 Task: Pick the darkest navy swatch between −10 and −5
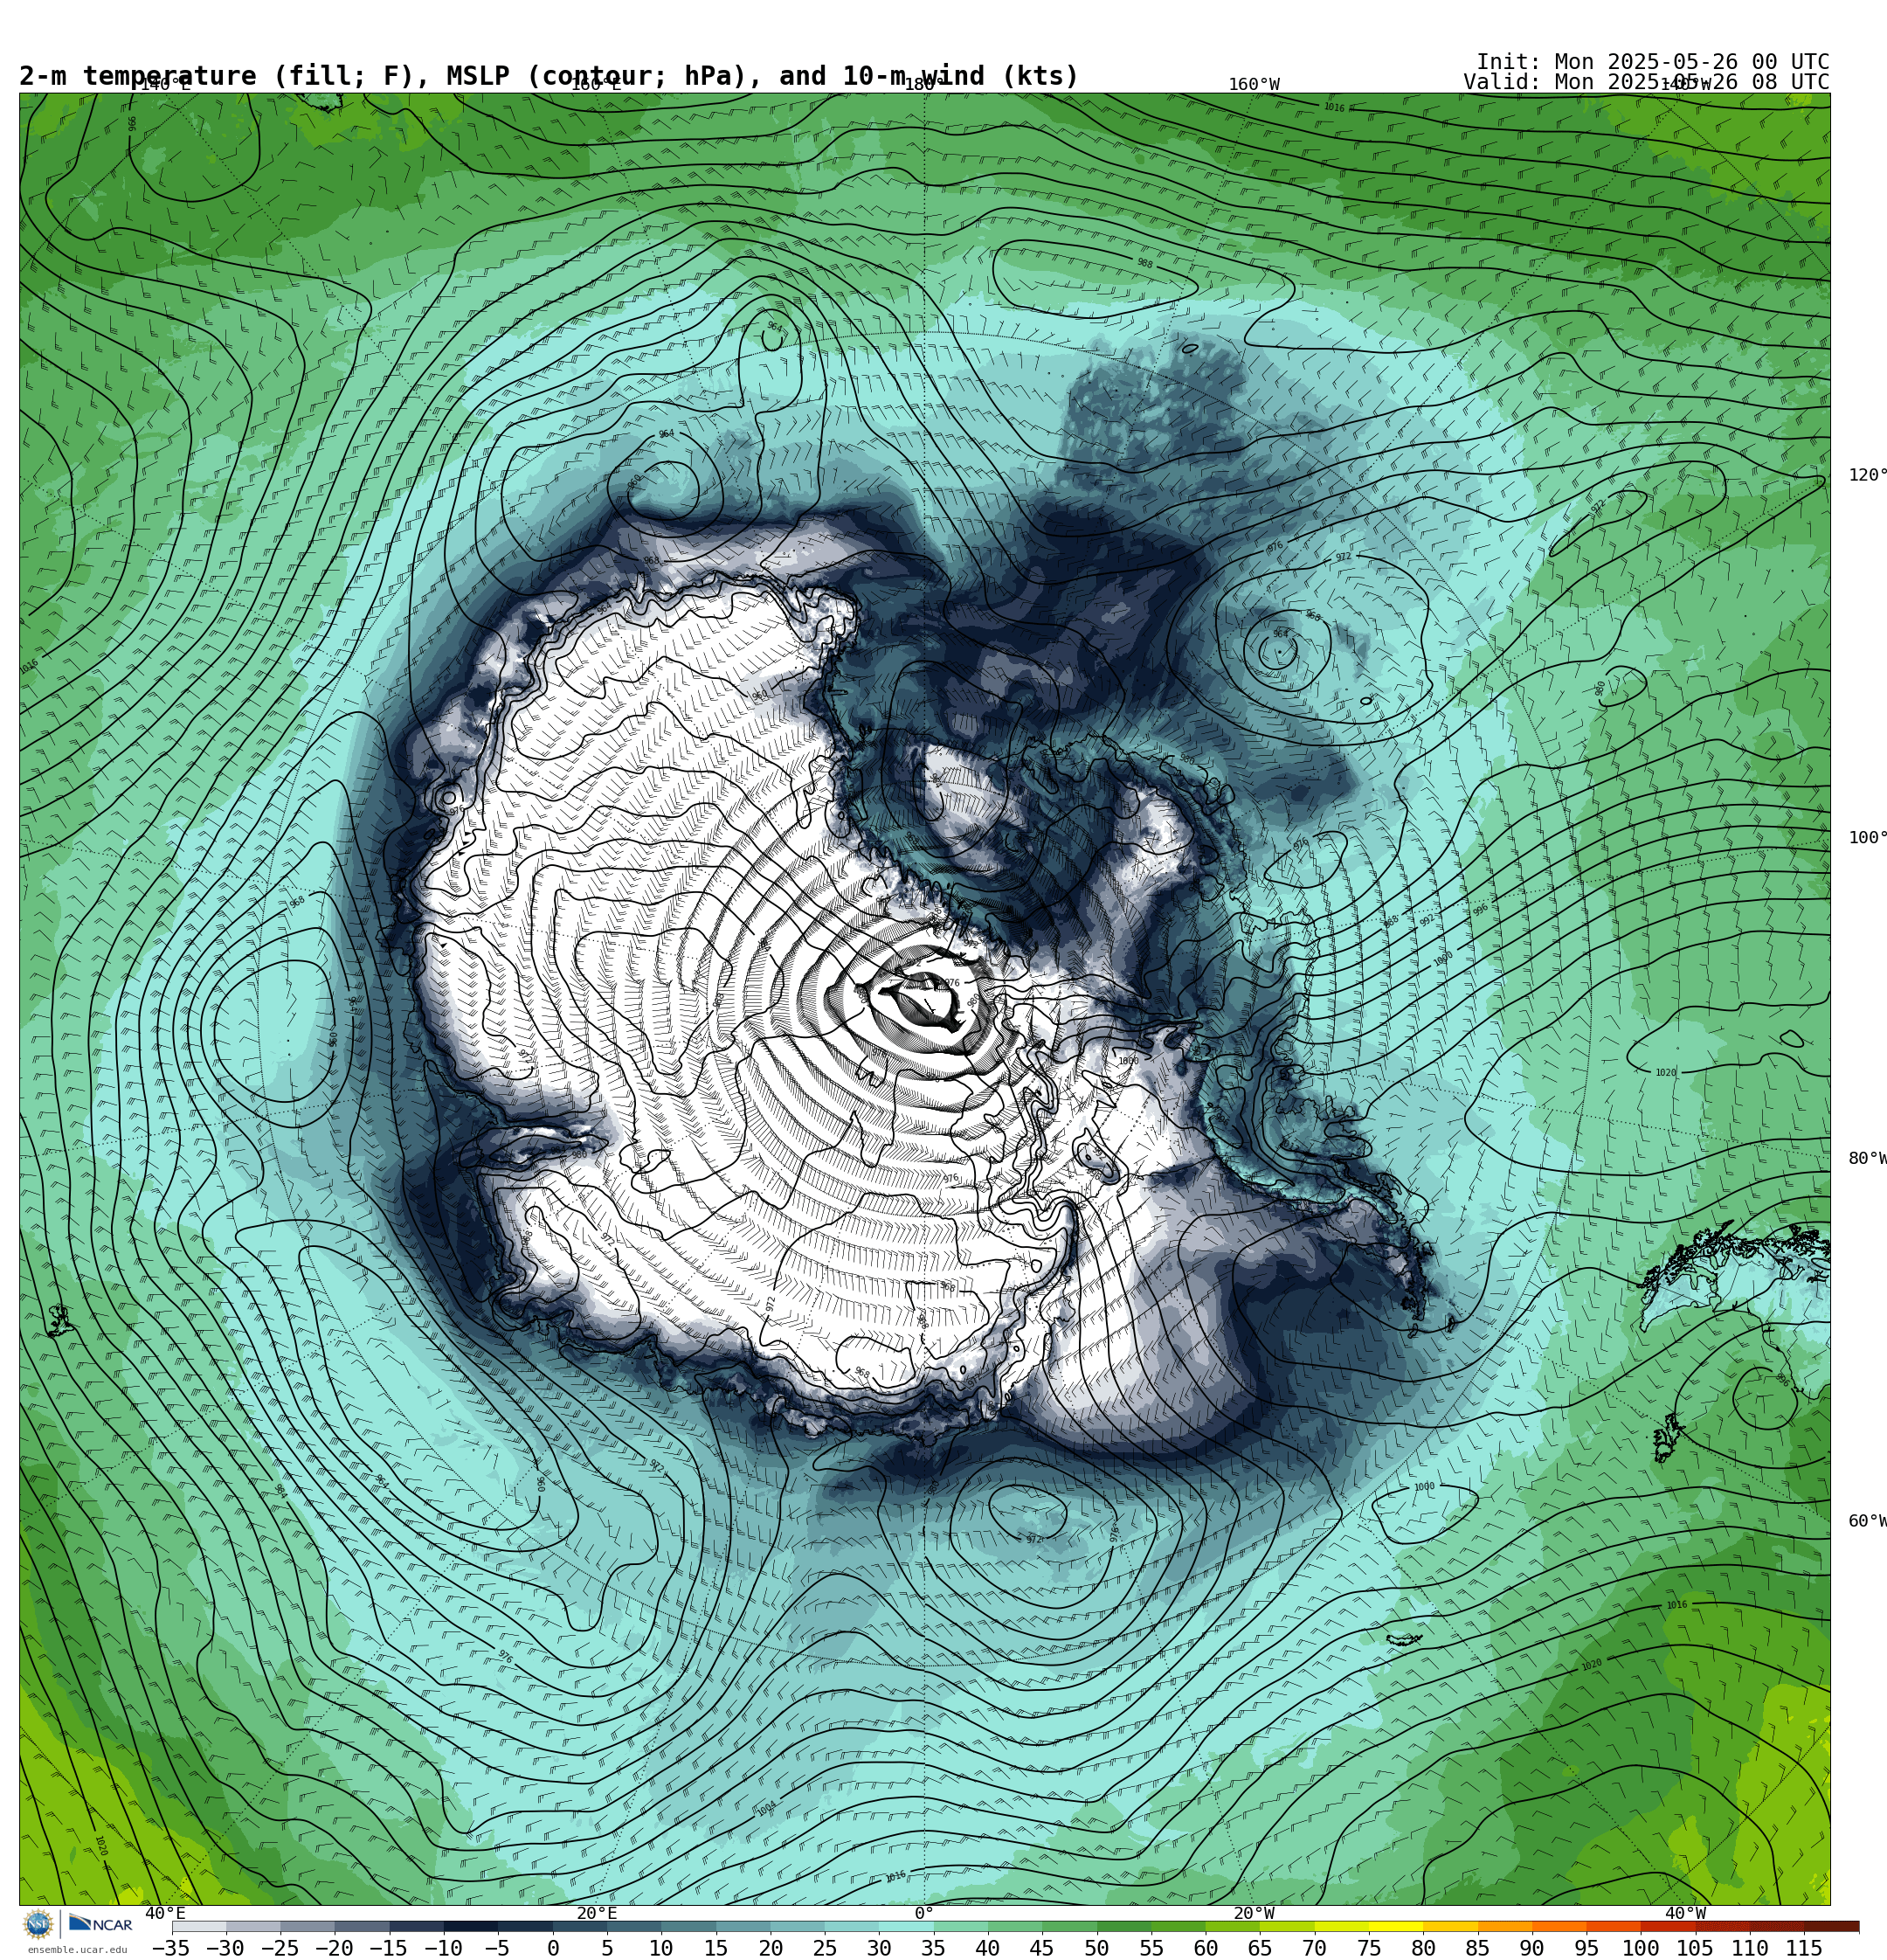(x=471, y=1927)
